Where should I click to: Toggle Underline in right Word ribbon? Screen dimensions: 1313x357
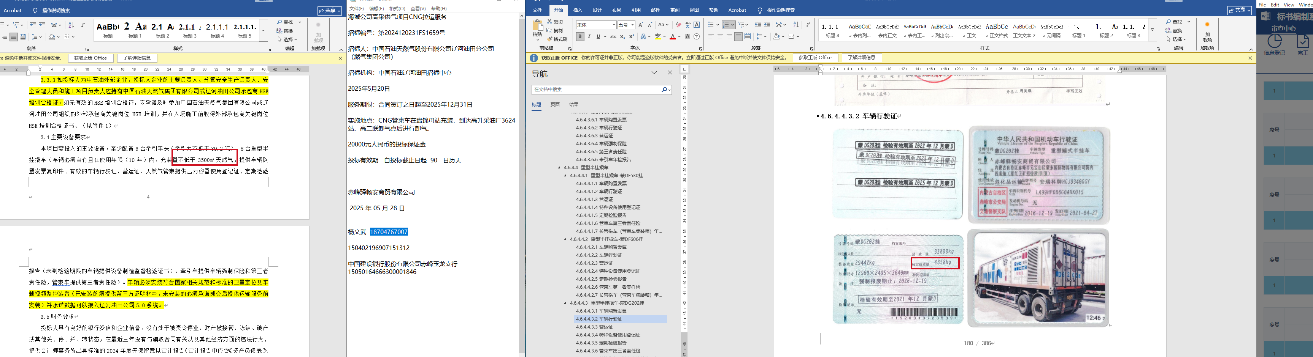click(x=598, y=37)
